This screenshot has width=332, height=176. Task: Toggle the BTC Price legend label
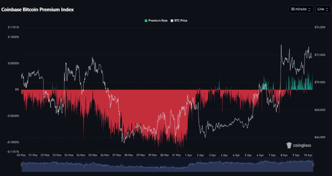click(x=181, y=21)
